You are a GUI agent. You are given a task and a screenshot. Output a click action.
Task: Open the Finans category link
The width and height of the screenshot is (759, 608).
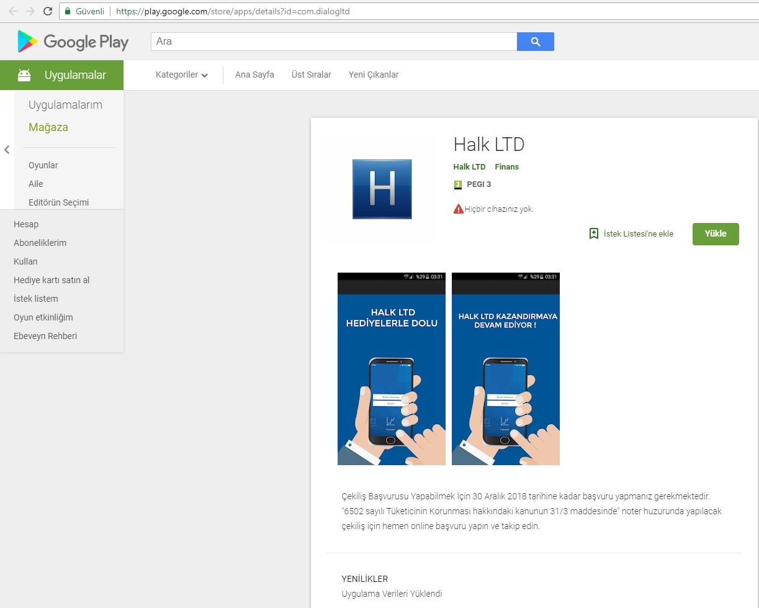[x=506, y=167]
